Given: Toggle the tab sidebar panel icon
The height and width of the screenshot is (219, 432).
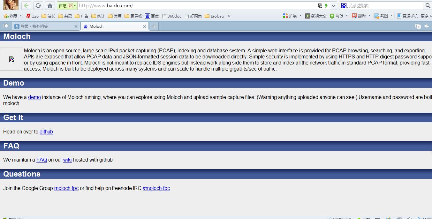Looking at the screenshot, I should coord(6,26).
